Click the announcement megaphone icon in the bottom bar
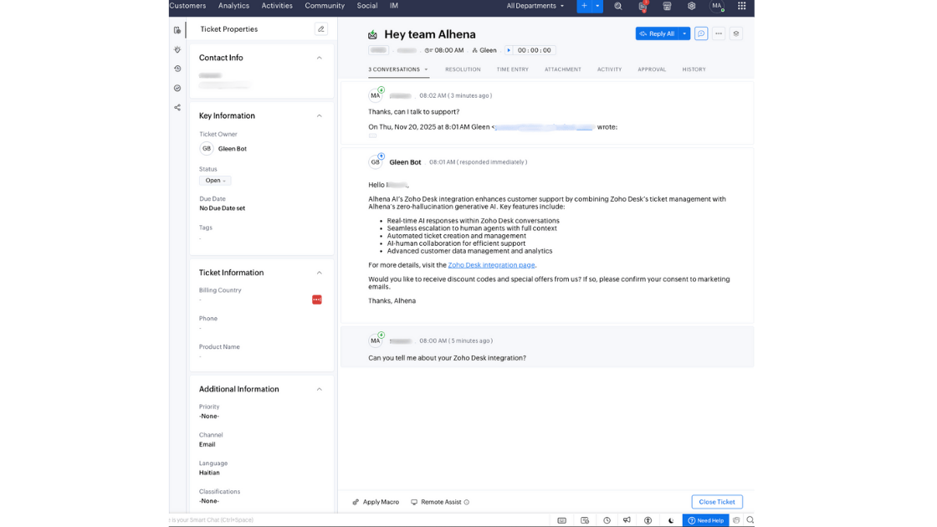937x527 pixels. click(x=627, y=519)
